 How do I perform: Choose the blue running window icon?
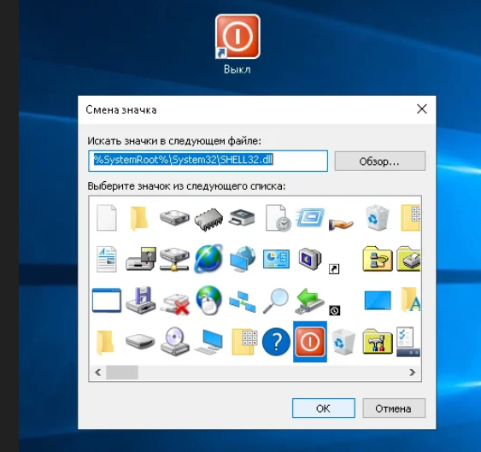pos(310,218)
